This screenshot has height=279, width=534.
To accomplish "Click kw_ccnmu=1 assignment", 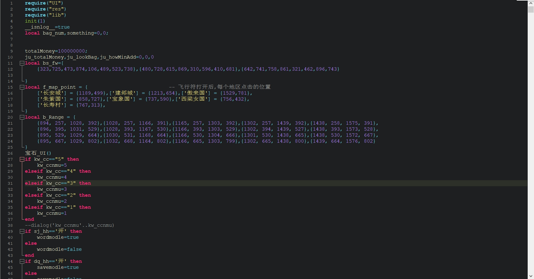I will pos(52,213).
